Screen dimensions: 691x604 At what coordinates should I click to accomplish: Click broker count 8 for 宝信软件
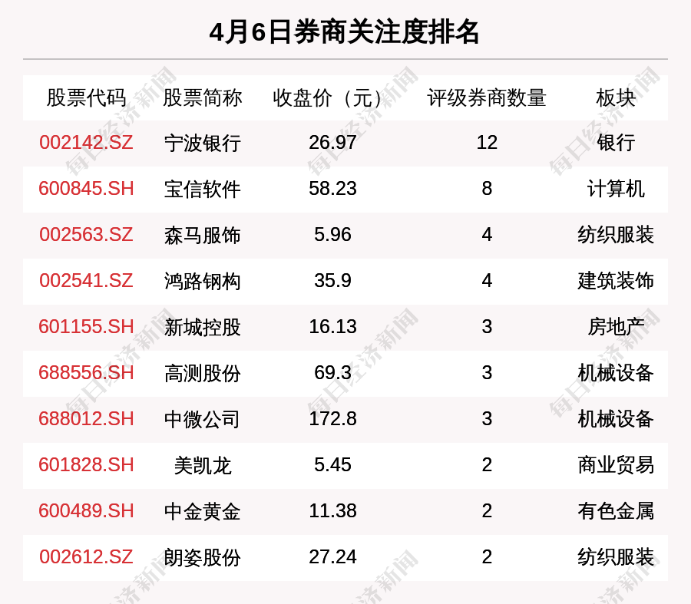tap(487, 189)
